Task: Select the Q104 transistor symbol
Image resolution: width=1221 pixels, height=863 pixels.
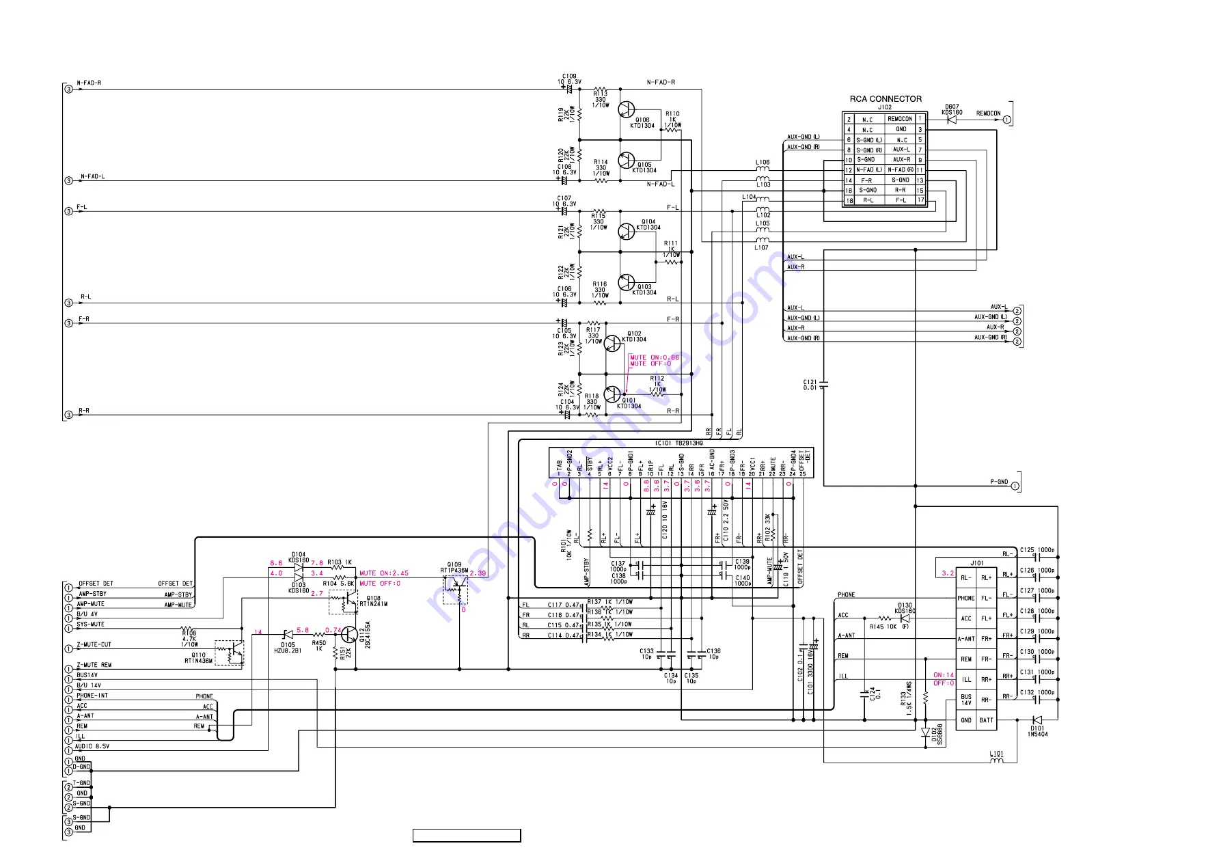Action: tap(626, 231)
